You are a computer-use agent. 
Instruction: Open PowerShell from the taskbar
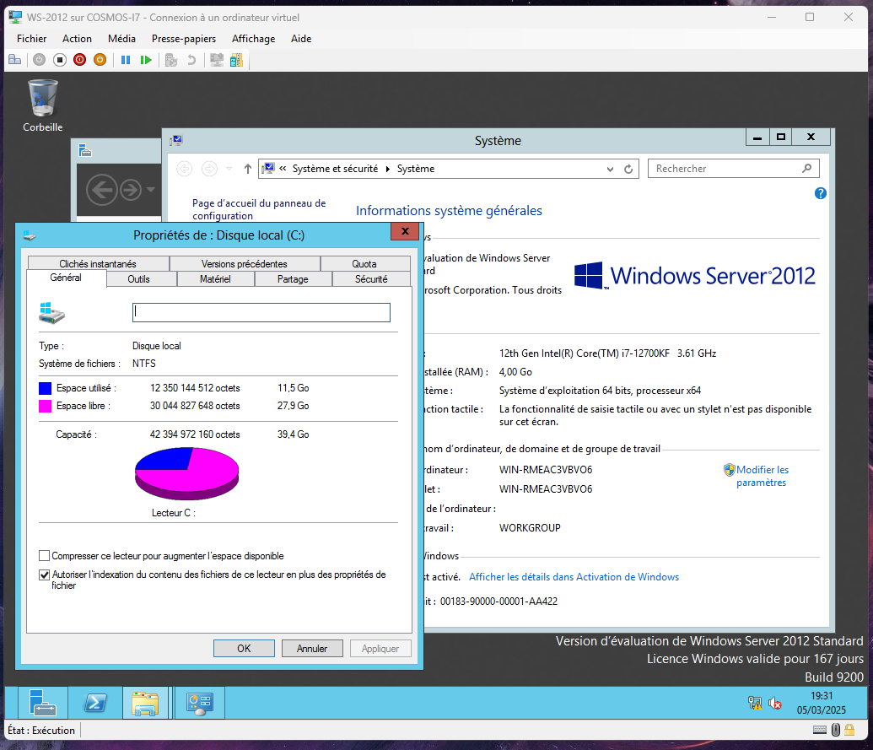[95, 703]
